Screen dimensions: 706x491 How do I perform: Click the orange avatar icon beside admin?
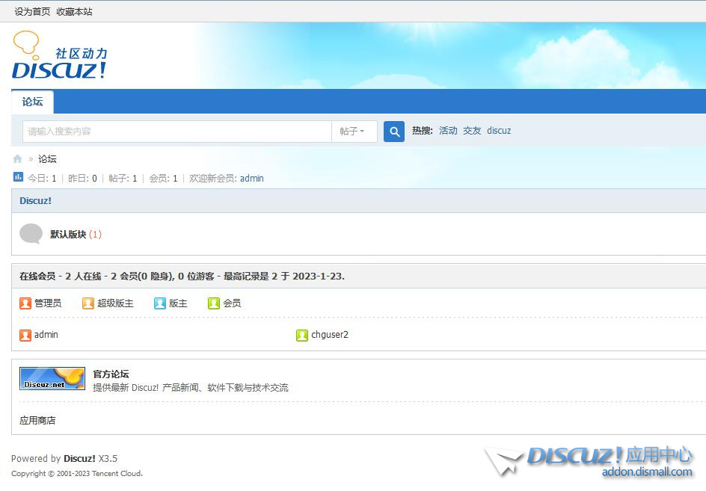25,336
